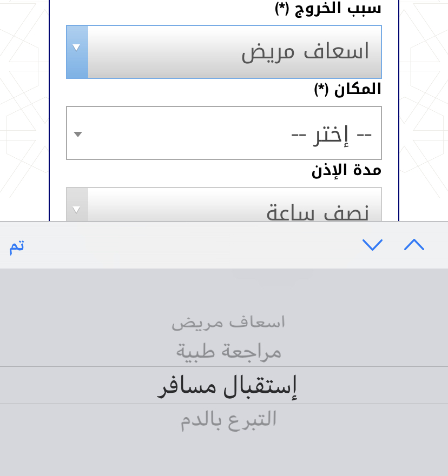
Task: Choose مراجعة طبية in the picker wheel
Action: [228, 352]
